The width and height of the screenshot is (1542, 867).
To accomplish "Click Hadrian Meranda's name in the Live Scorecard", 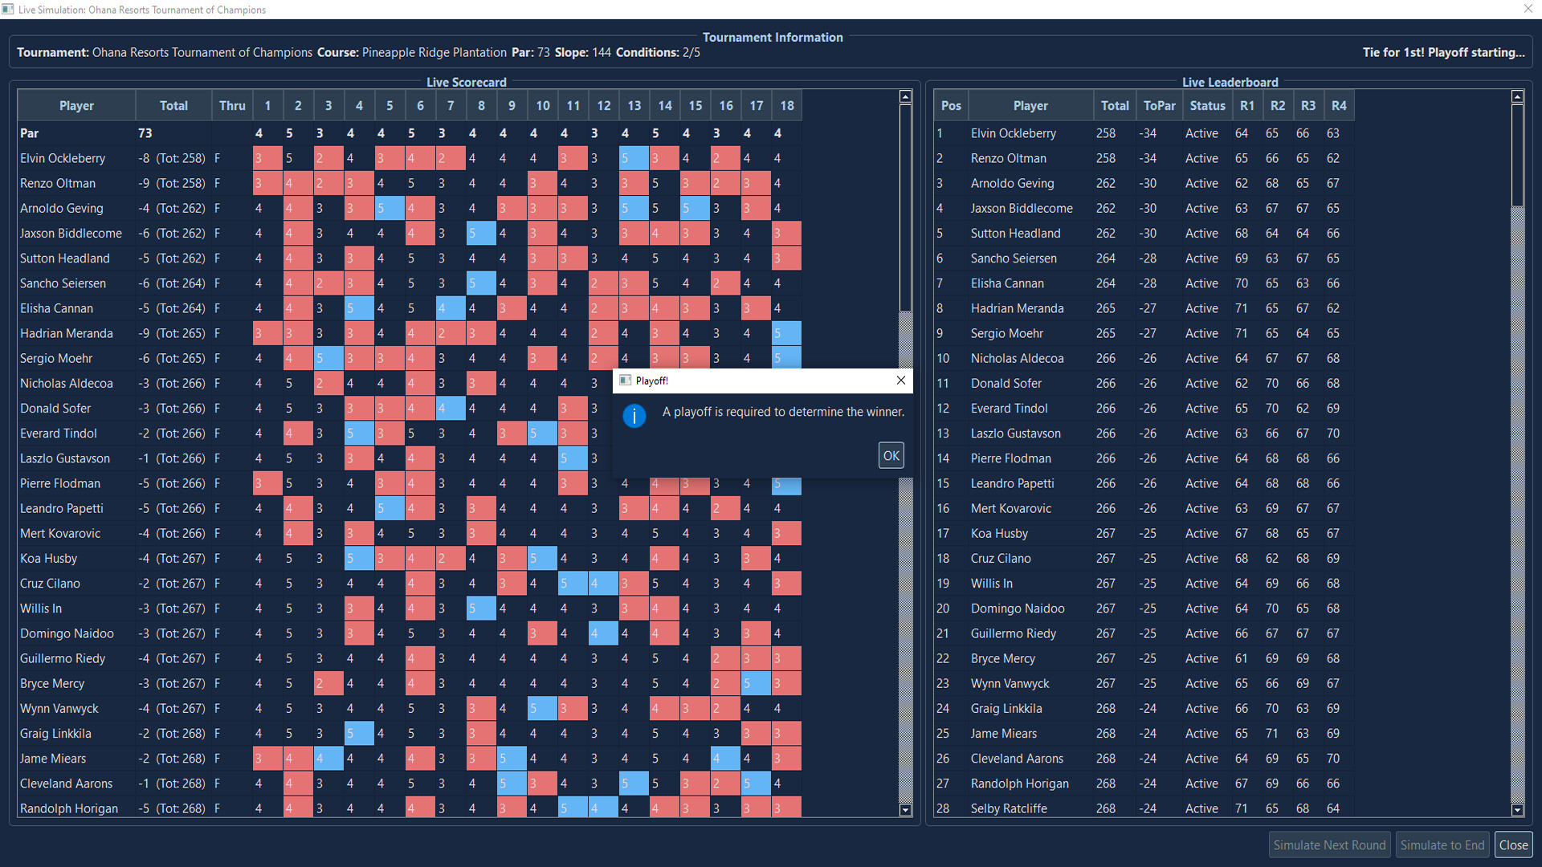I will (x=67, y=332).
